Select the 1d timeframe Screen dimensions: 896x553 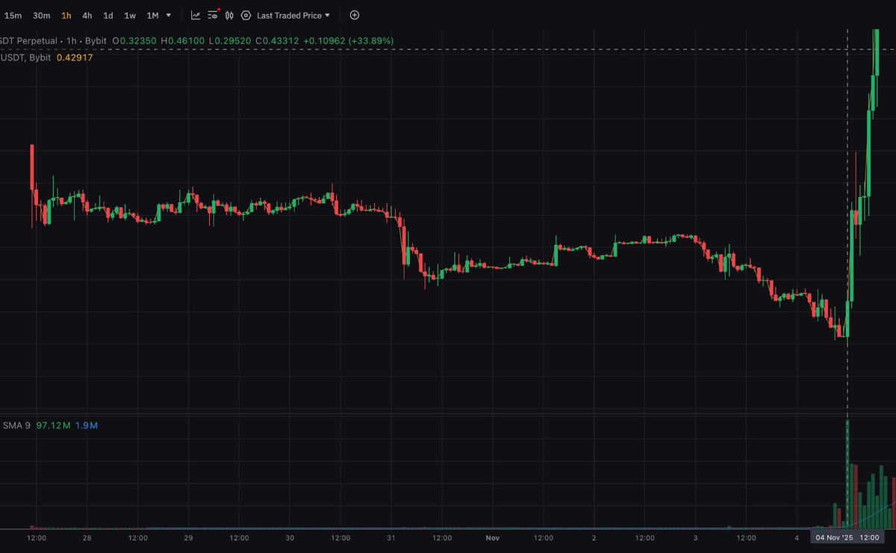click(x=108, y=15)
